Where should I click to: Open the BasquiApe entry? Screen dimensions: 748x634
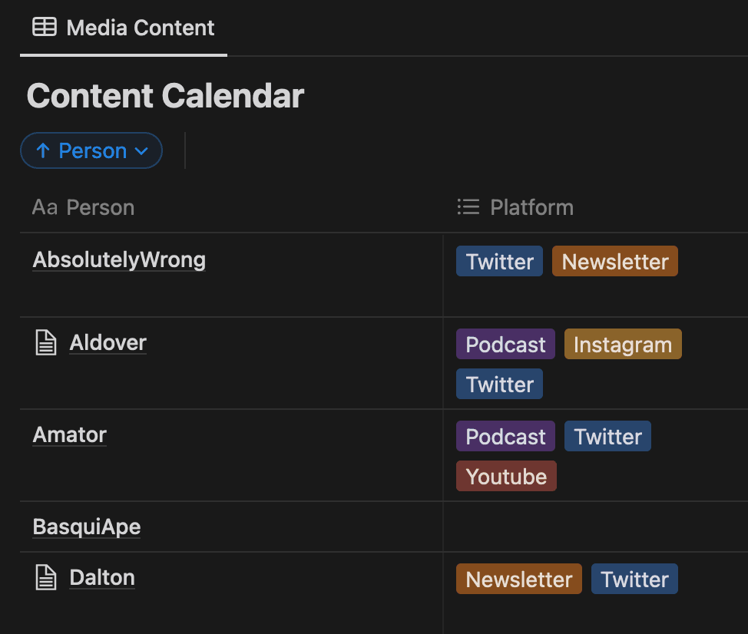(x=87, y=527)
